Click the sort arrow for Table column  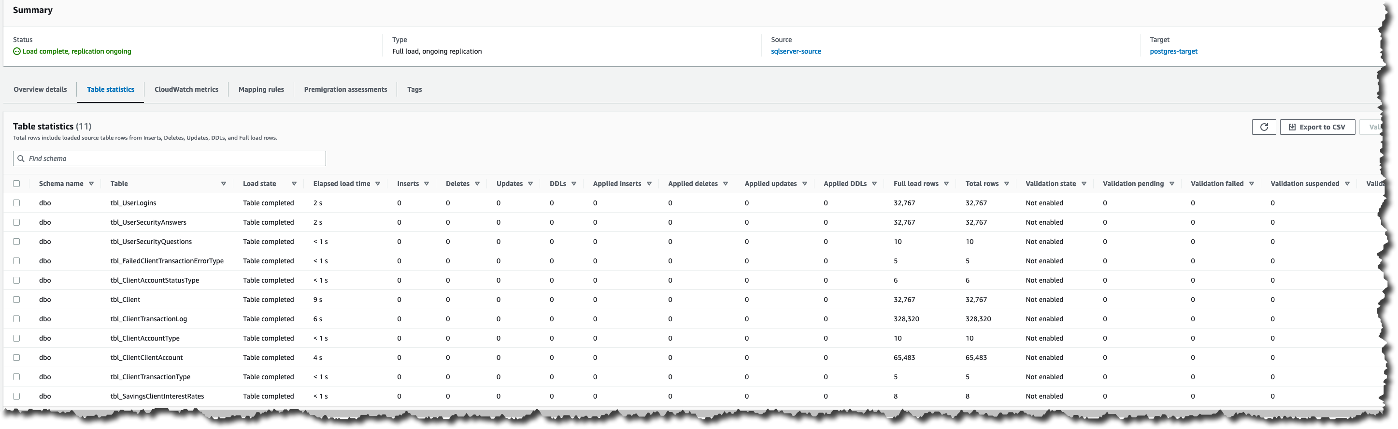(224, 184)
